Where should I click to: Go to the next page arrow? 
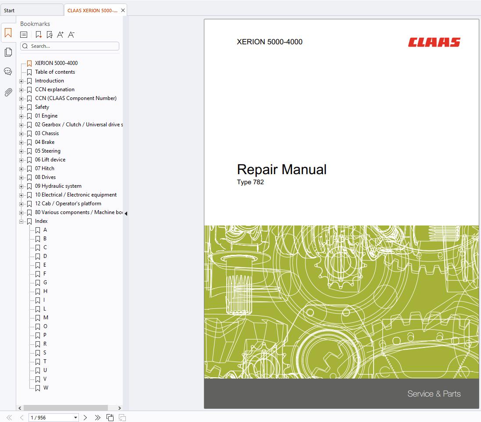tap(86, 418)
